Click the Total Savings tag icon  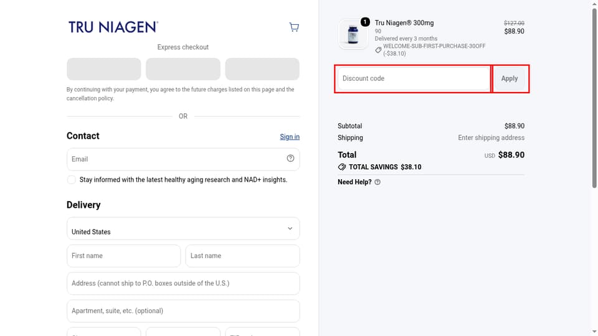click(342, 167)
